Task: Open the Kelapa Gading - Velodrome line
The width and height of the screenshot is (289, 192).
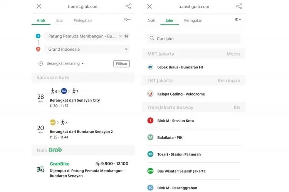Action: coord(194,94)
